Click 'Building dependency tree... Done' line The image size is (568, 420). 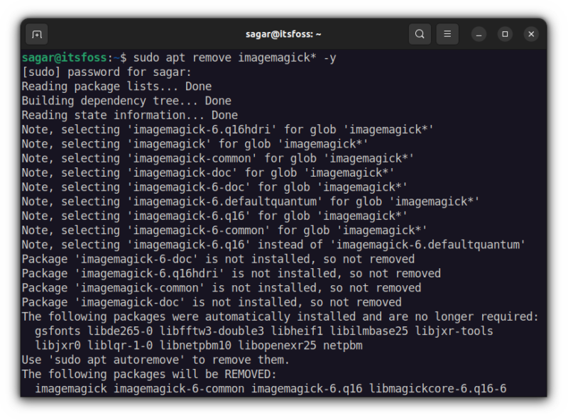126,100
